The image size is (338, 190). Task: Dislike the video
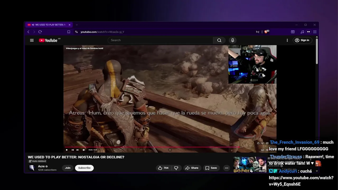tap(176, 168)
